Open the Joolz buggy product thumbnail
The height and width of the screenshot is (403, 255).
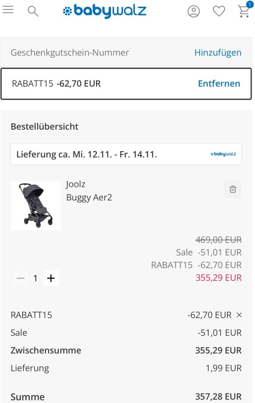[x=36, y=206]
